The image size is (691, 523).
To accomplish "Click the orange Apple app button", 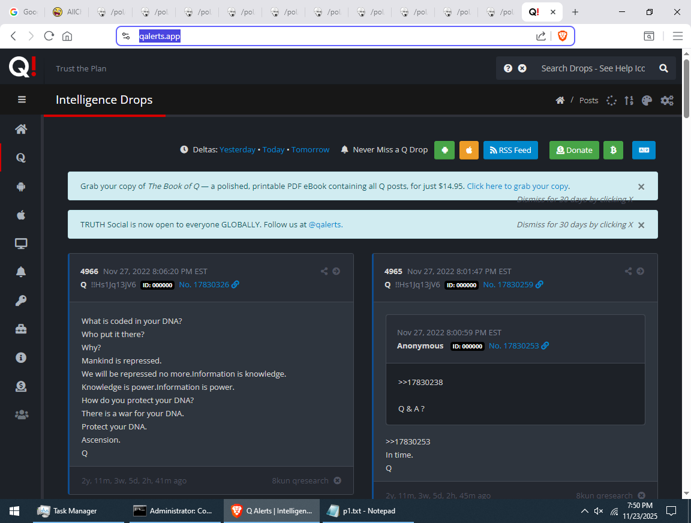I will click(469, 150).
